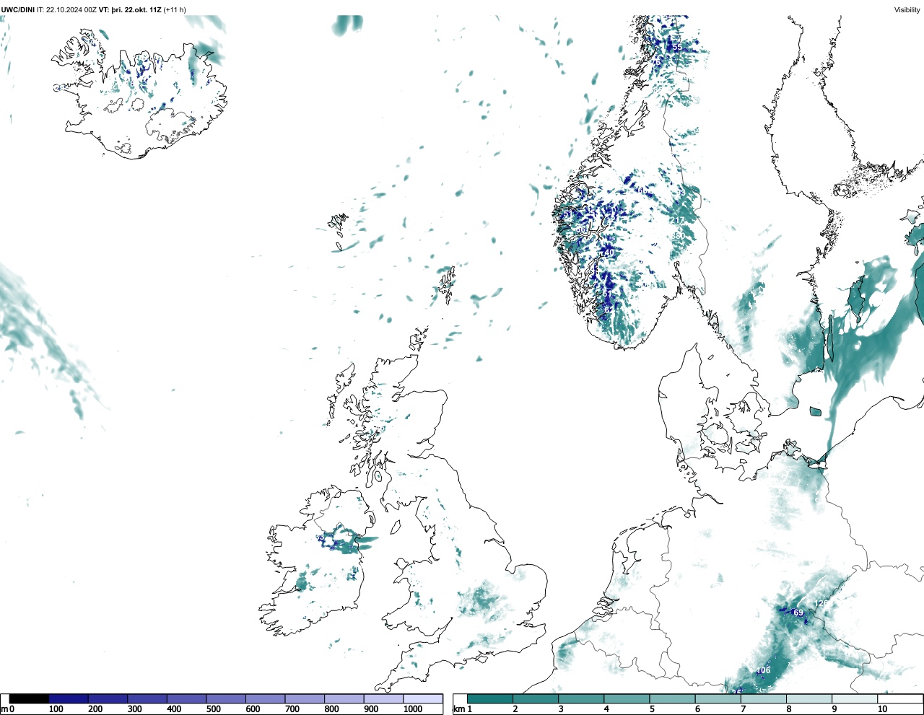
Task: Click the 'VT: þri. 22.okt. 11Z' valid time
Action: pyautogui.click(x=130, y=10)
